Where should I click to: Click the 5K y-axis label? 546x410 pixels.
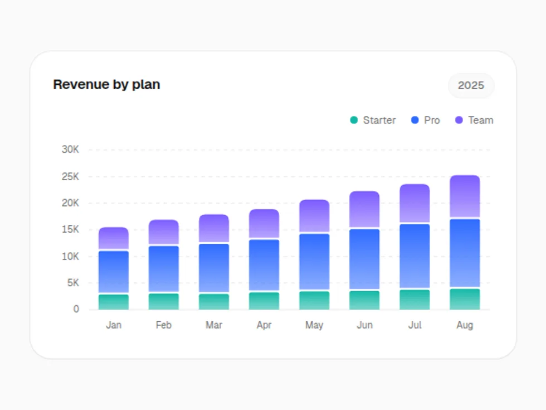coord(73,283)
